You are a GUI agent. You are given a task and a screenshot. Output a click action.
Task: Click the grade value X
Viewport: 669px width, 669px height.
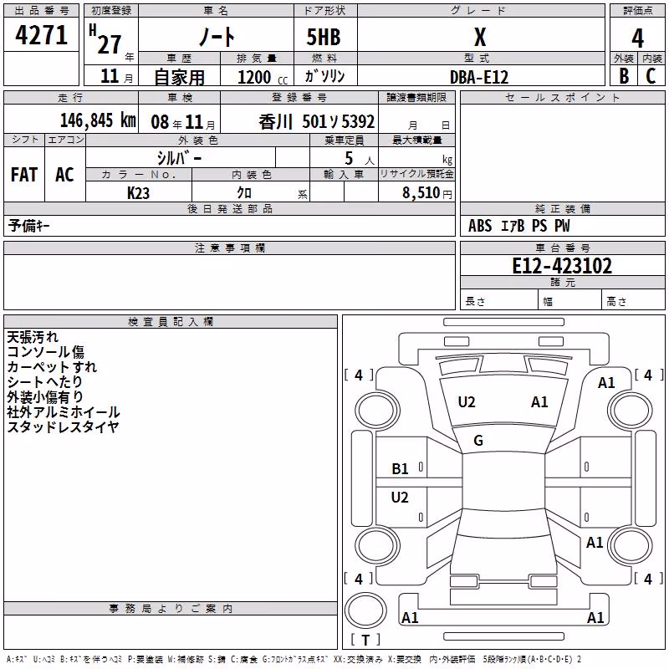[x=480, y=37]
